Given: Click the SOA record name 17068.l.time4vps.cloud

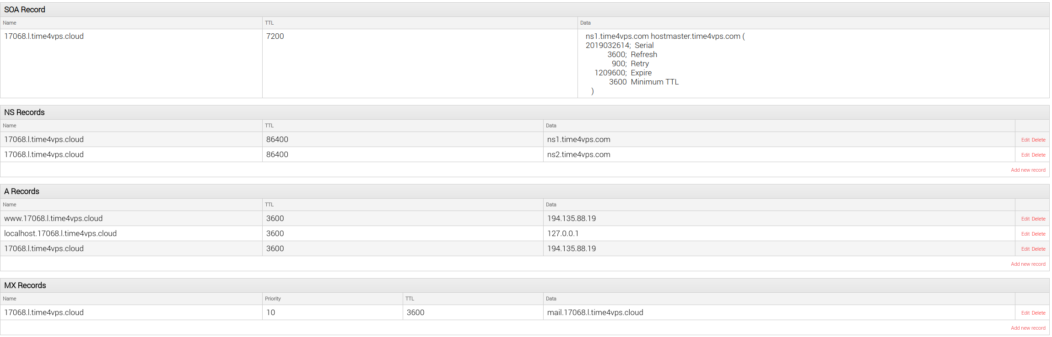Looking at the screenshot, I should 44,36.
